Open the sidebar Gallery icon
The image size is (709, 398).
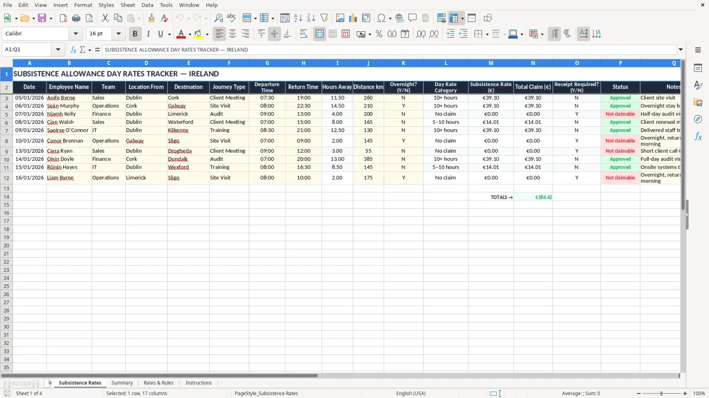tap(698, 102)
